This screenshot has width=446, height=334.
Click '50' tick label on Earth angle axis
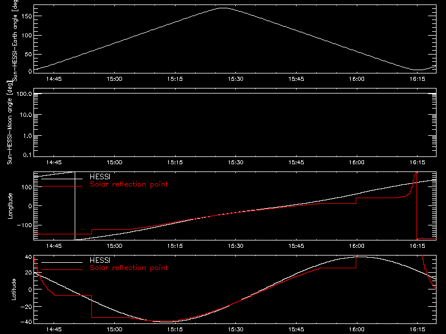pos(28,54)
